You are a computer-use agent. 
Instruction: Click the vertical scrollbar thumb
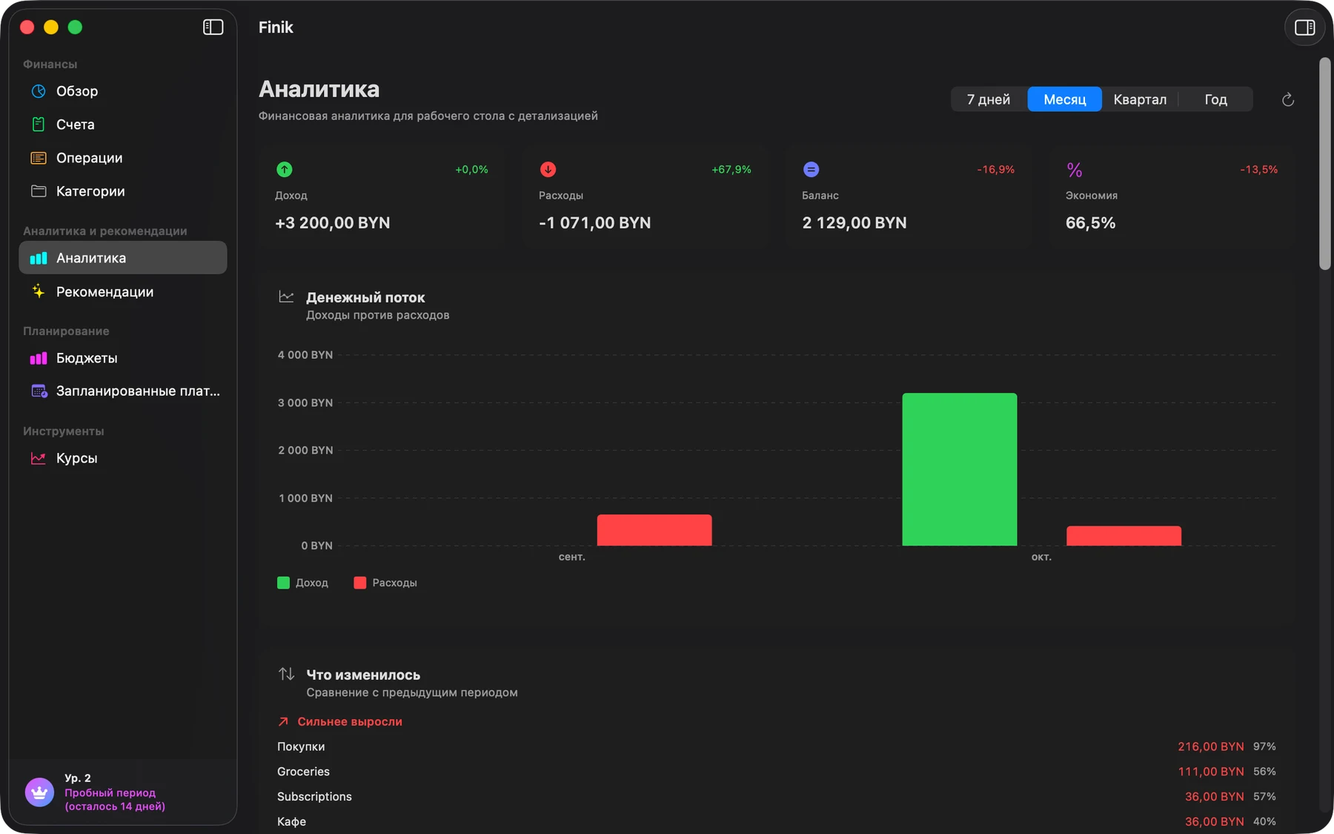[x=1325, y=164]
